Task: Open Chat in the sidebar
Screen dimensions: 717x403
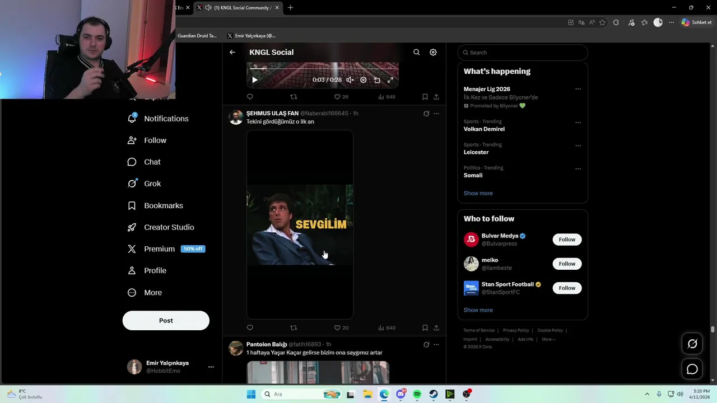Action: click(x=145, y=162)
